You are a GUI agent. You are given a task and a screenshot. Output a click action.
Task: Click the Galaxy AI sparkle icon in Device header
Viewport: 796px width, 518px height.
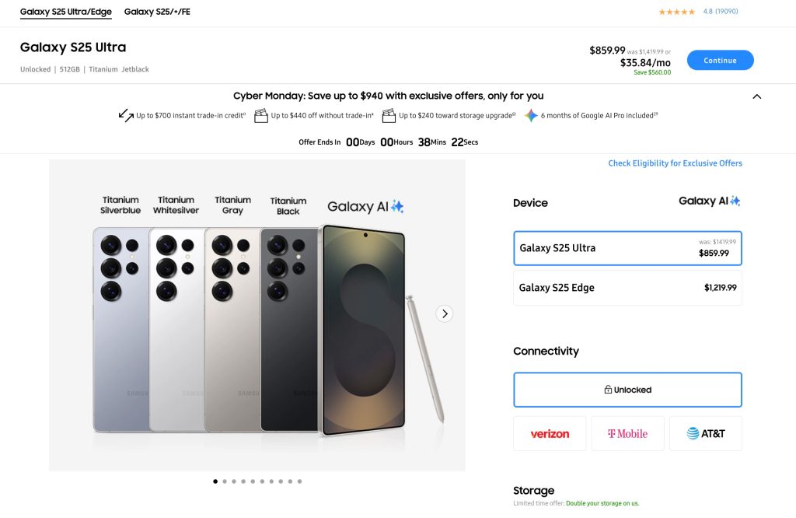coord(736,201)
